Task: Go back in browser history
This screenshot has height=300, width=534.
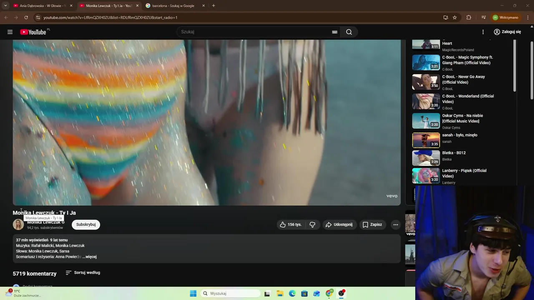Action: [x=6, y=17]
